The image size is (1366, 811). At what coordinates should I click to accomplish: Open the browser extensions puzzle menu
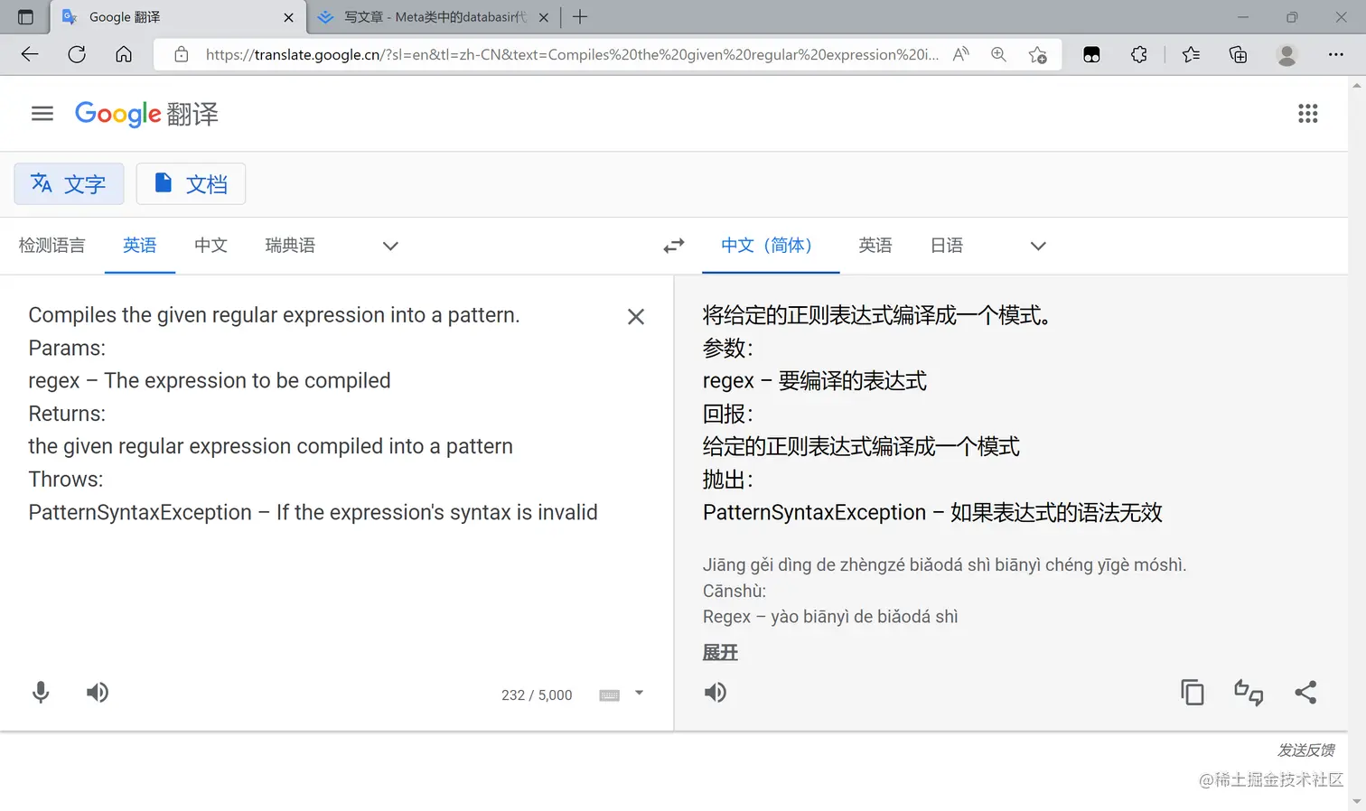(x=1139, y=54)
